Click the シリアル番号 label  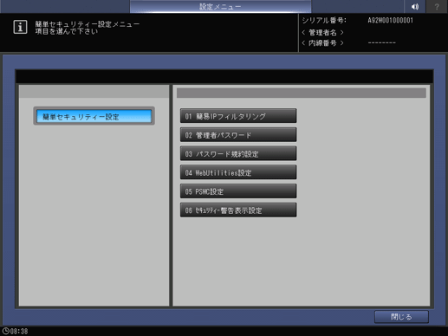click(324, 21)
